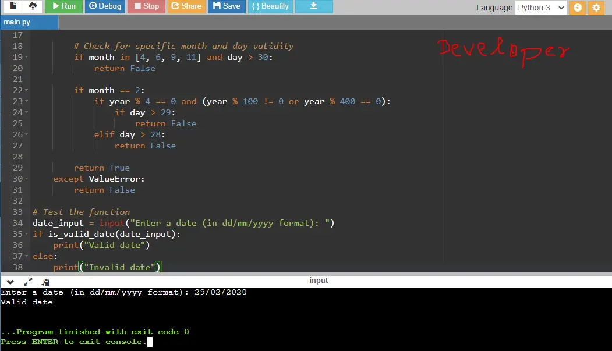Open settings with the gear icon
This screenshot has height=351, width=612.
(x=596, y=8)
